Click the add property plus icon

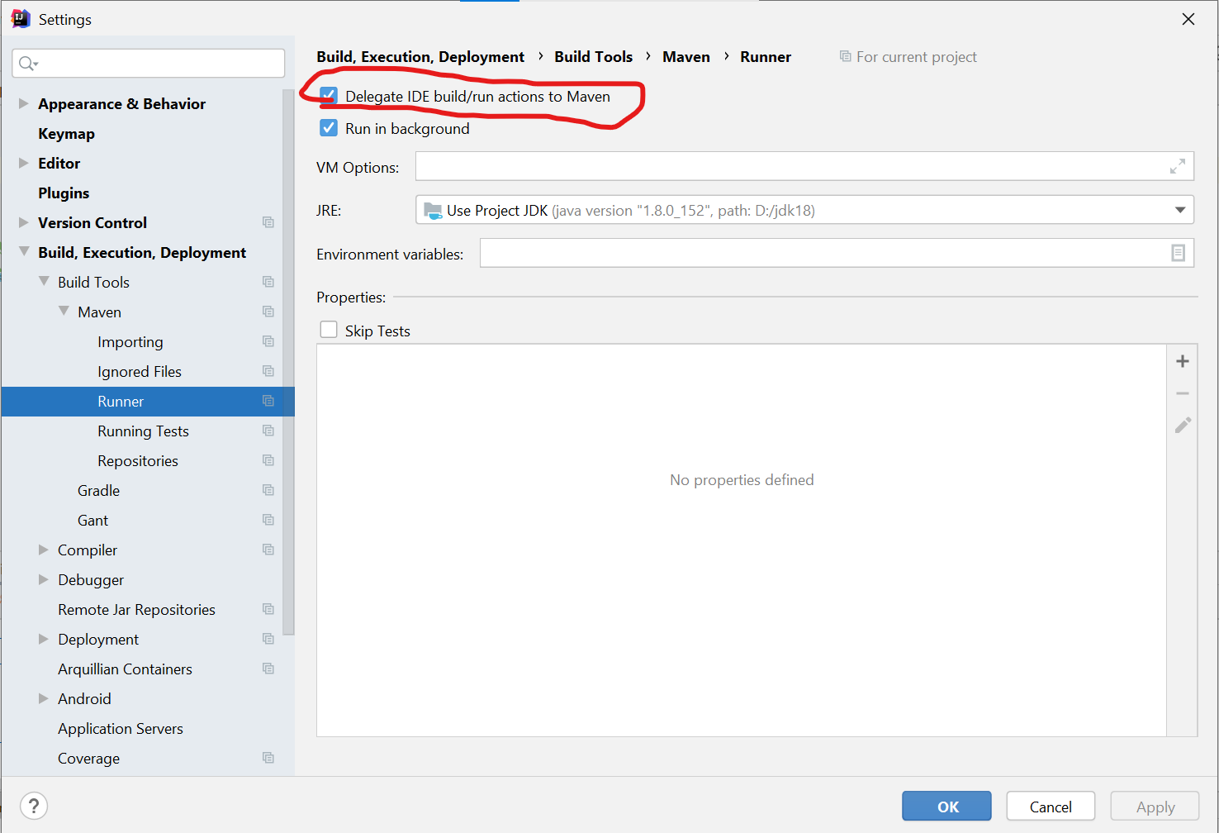click(1183, 361)
